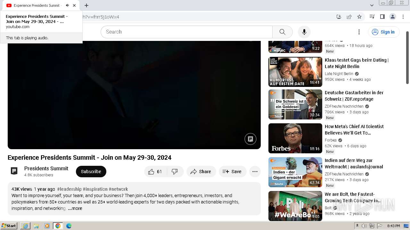
Task: Open the tab search chevron
Action: pyautogui.click(x=372, y=5)
